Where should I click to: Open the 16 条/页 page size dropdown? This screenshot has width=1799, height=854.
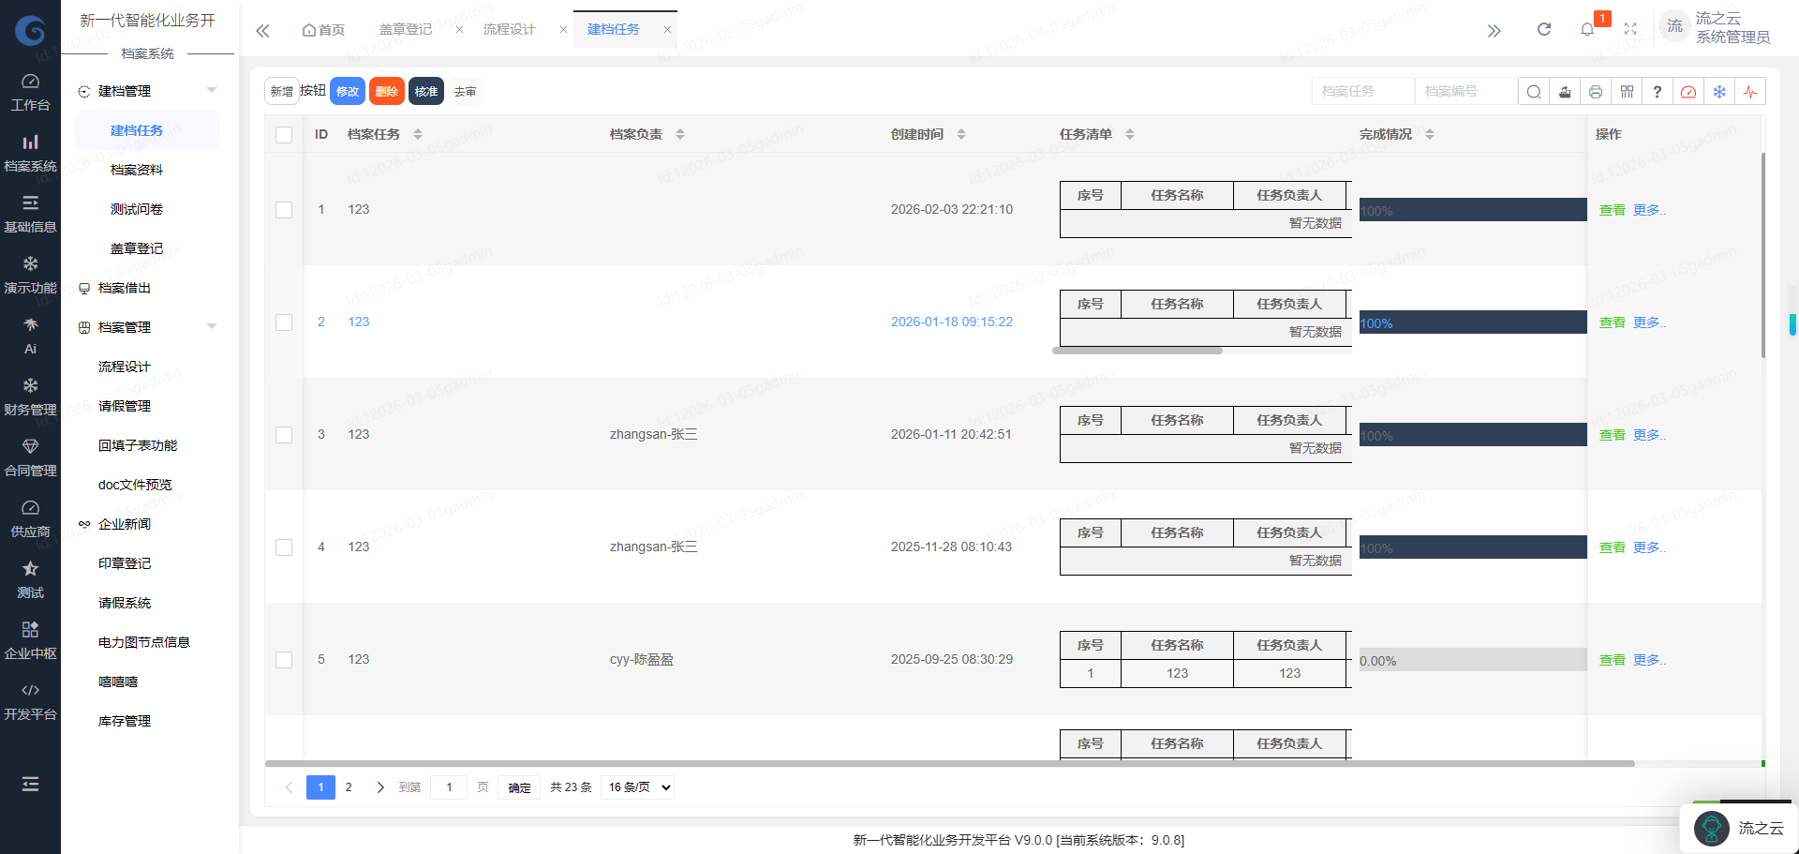tap(640, 787)
